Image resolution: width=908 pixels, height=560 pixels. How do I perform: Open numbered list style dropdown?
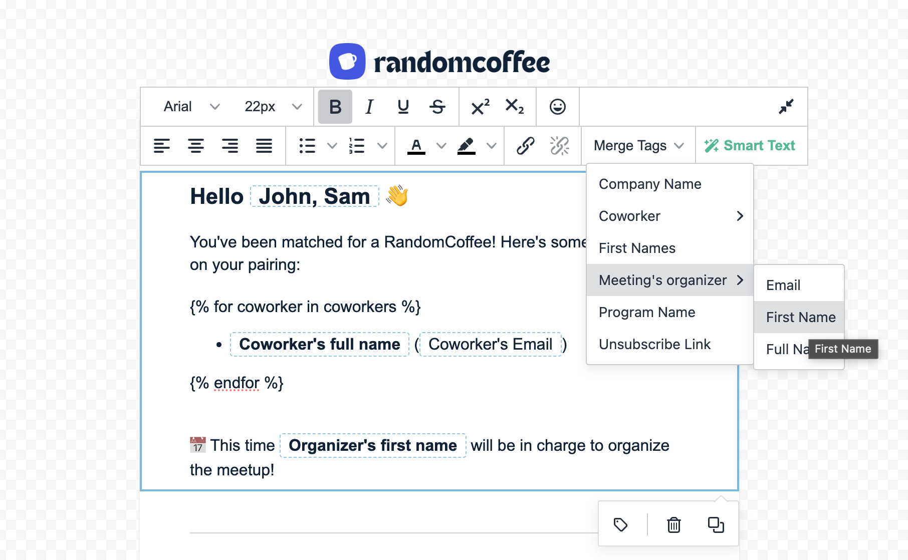[x=382, y=146]
